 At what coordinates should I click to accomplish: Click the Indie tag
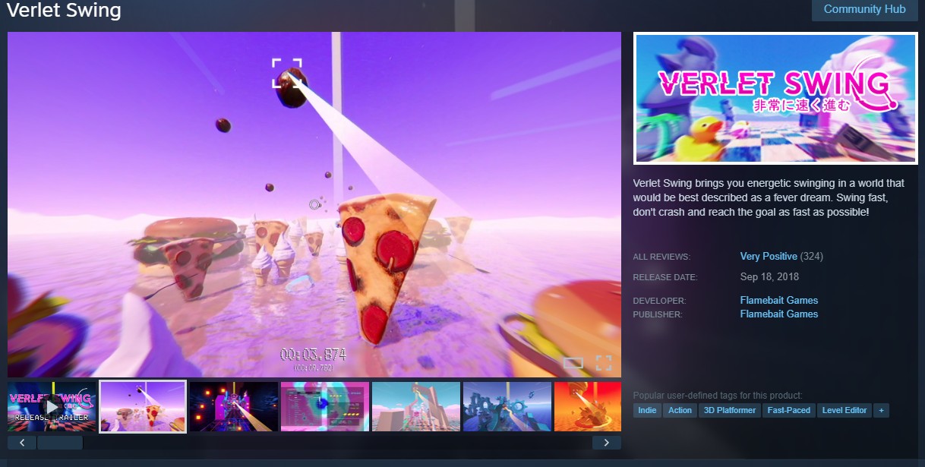[x=648, y=410]
